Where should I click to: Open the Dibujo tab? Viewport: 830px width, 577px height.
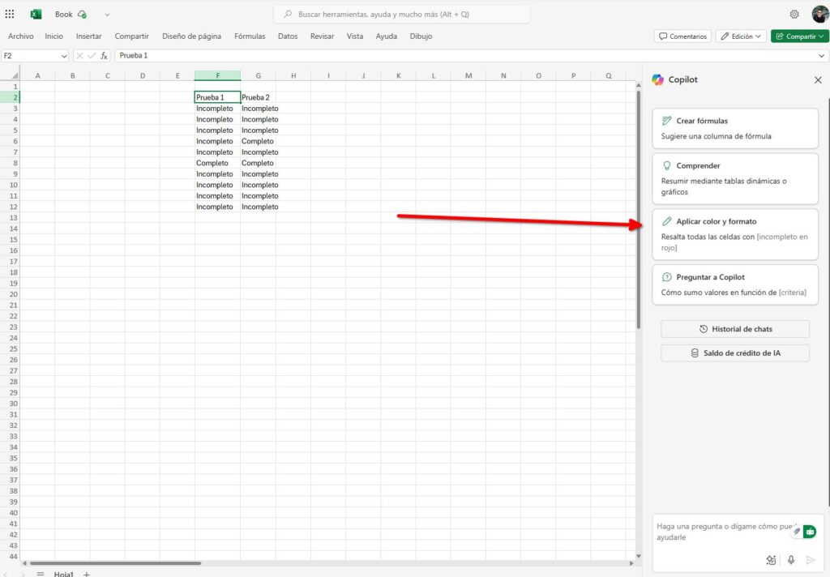pos(421,36)
